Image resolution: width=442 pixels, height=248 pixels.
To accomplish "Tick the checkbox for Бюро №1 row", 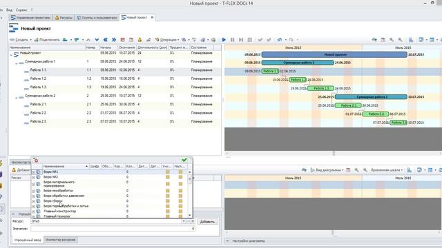I will click(34, 172).
